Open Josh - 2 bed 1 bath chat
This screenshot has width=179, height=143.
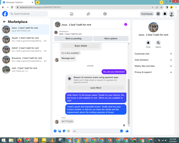click(x=25, y=70)
